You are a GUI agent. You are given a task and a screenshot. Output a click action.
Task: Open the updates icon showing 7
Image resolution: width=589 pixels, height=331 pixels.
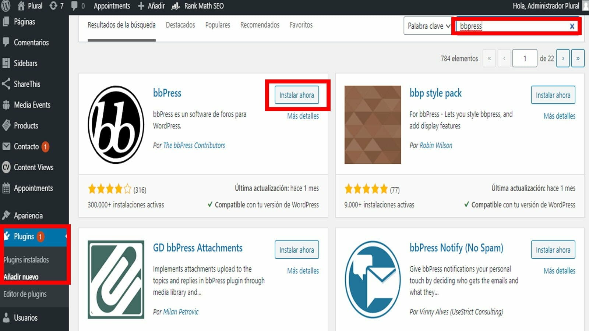(53, 6)
